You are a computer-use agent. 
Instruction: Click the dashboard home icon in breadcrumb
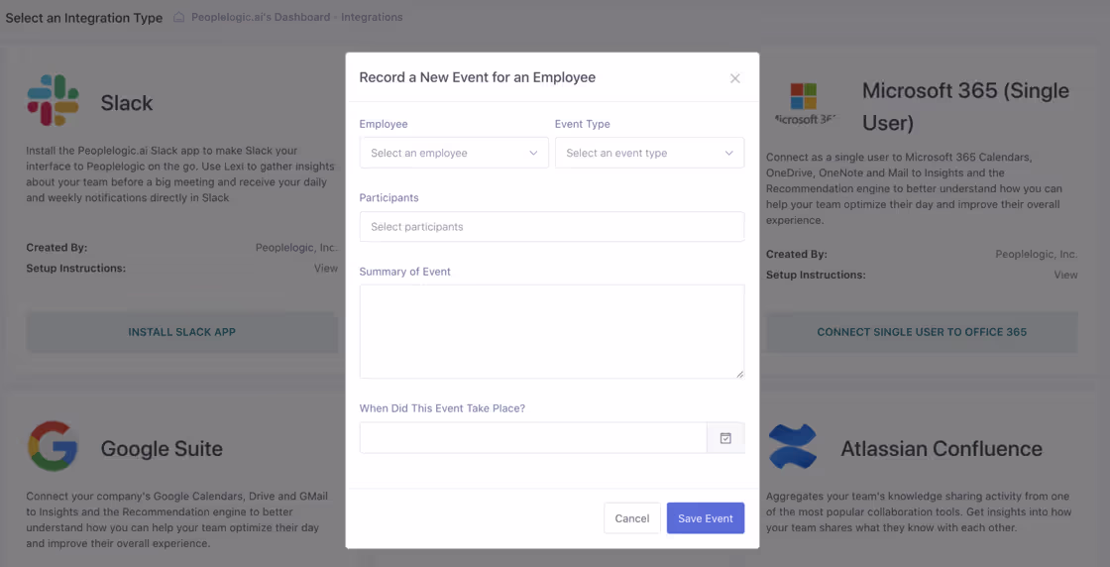click(179, 17)
